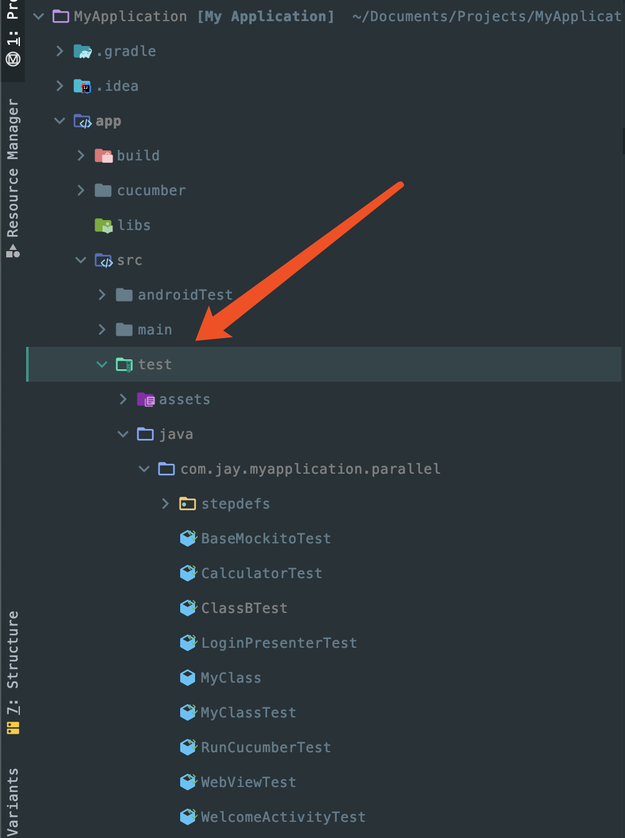Select the main folder
625x838 pixels.
155,330
